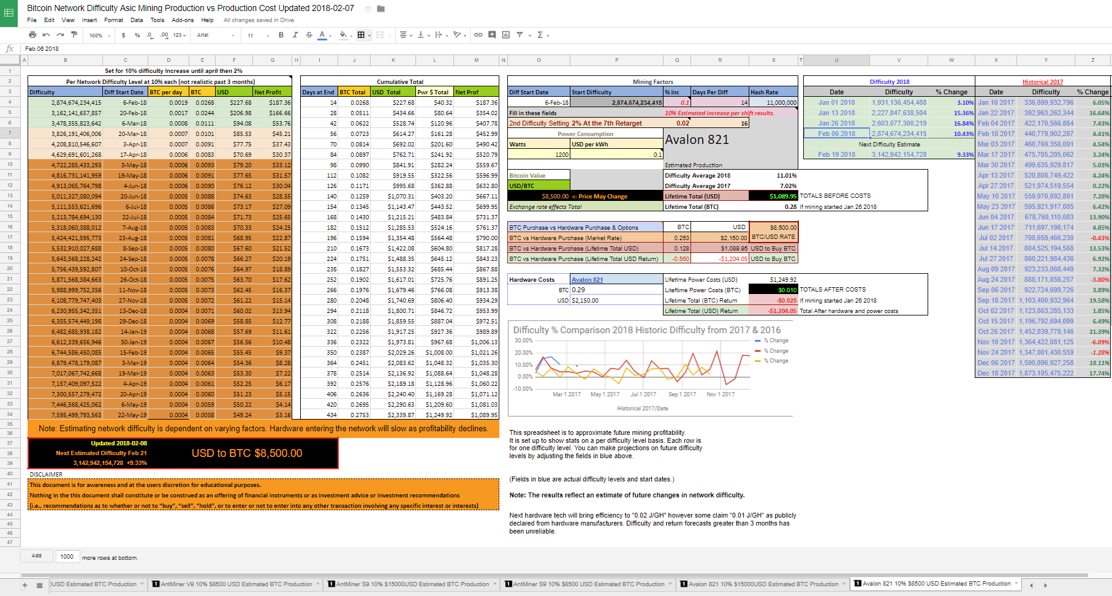The image size is (1112, 596).
Task: Insert a chart
Action: 505,35
